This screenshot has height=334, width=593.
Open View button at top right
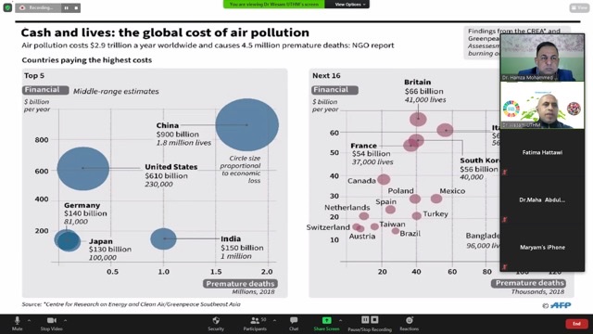579,7
